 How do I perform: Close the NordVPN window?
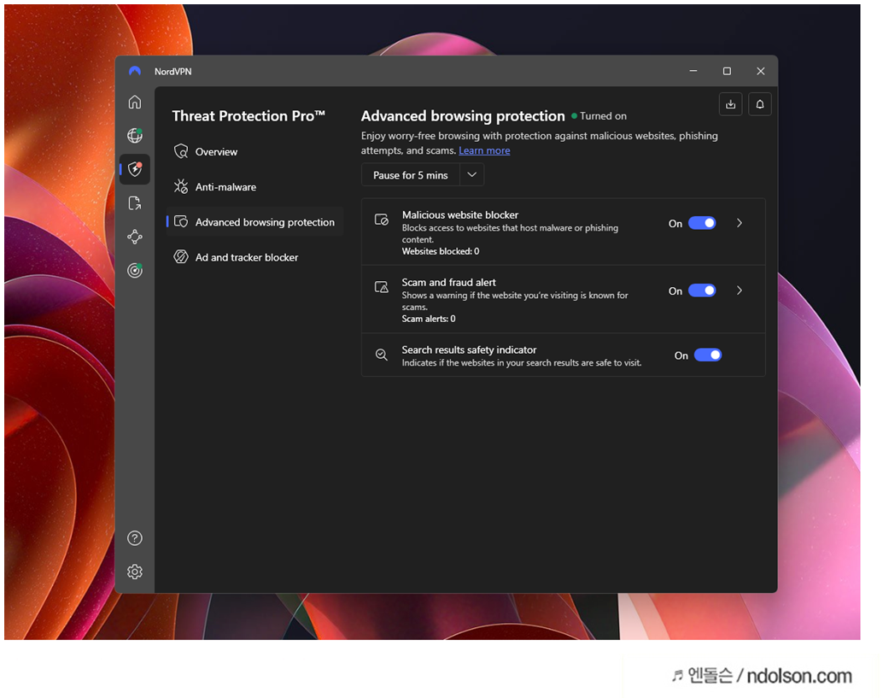coord(760,71)
